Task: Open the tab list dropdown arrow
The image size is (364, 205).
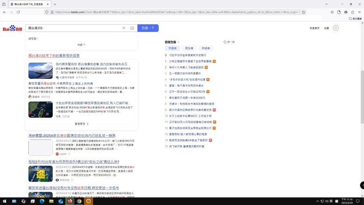Action: [326, 4]
